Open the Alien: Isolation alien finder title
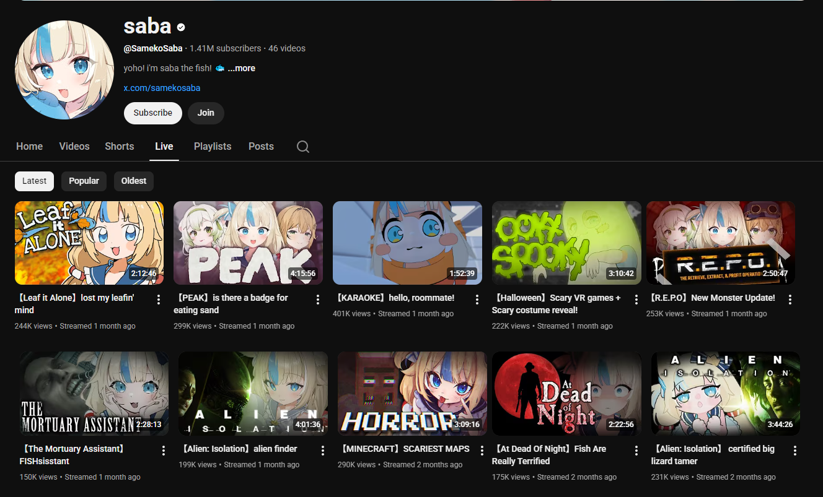The height and width of the screenshot is (497, 823). pyautogui.click(x=238, y=449)
